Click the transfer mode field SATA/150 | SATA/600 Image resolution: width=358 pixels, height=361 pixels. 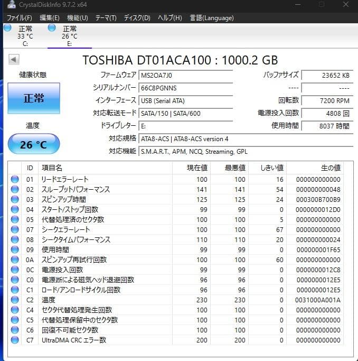pyautogui.click(x=185, y=113)
